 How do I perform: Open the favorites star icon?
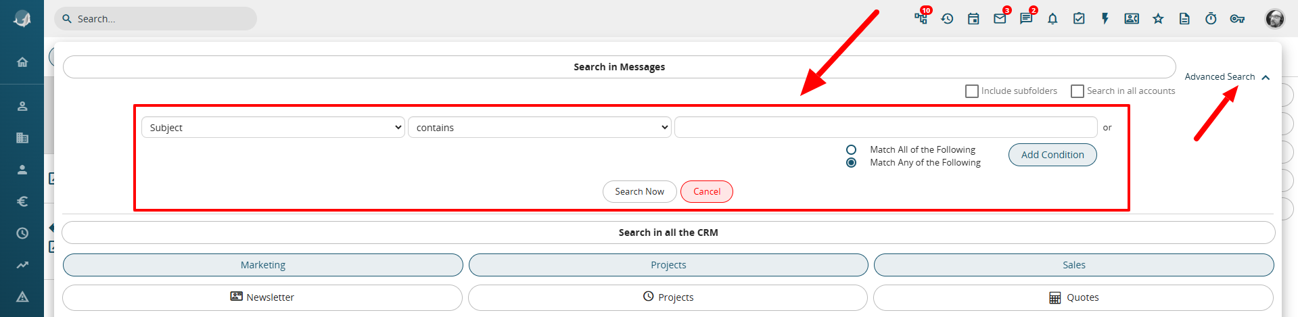1158,19
